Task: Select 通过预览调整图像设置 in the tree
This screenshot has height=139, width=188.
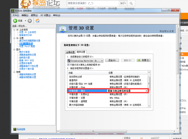Action: 30,41
